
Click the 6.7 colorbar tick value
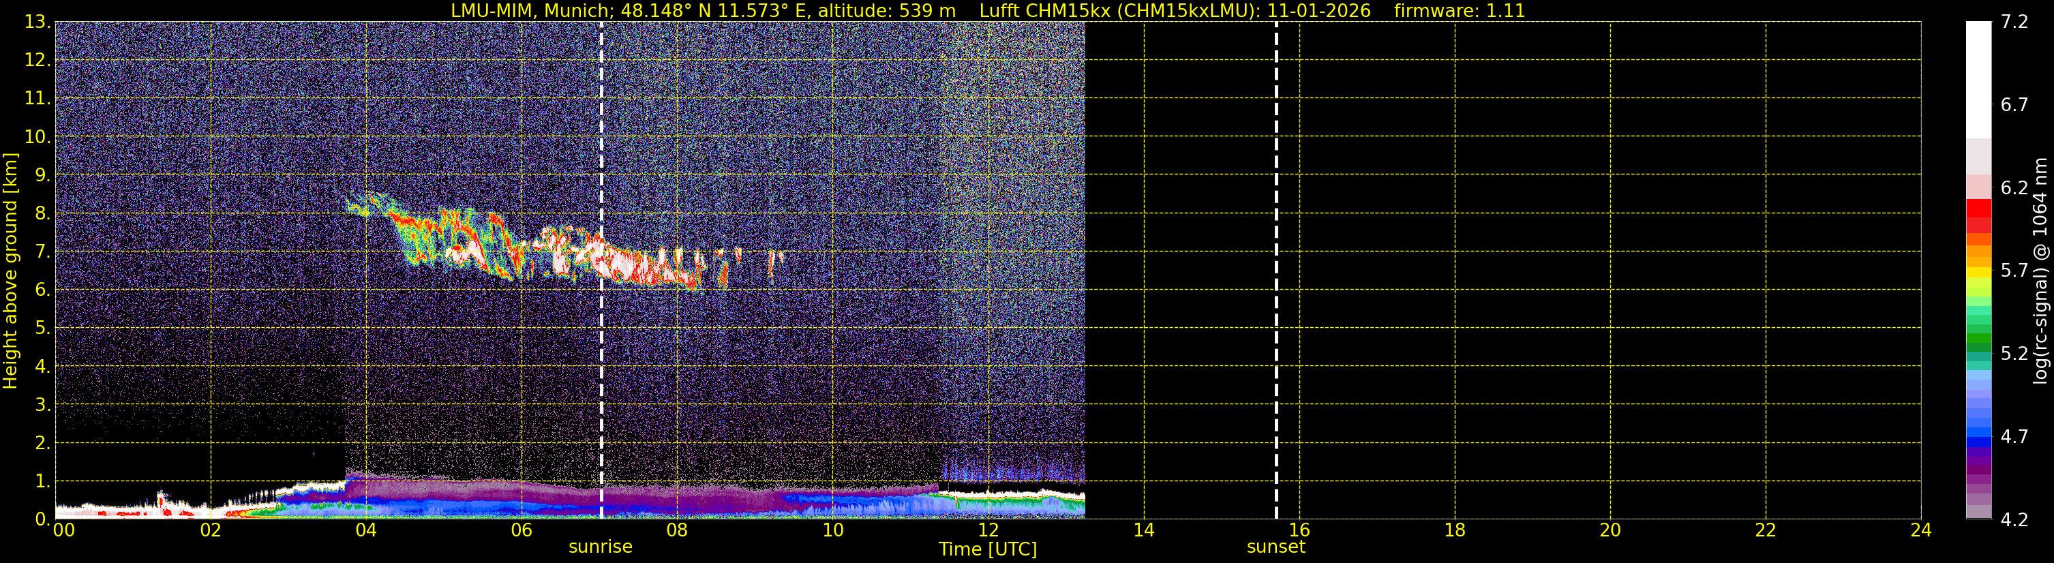coord(2014,104)
